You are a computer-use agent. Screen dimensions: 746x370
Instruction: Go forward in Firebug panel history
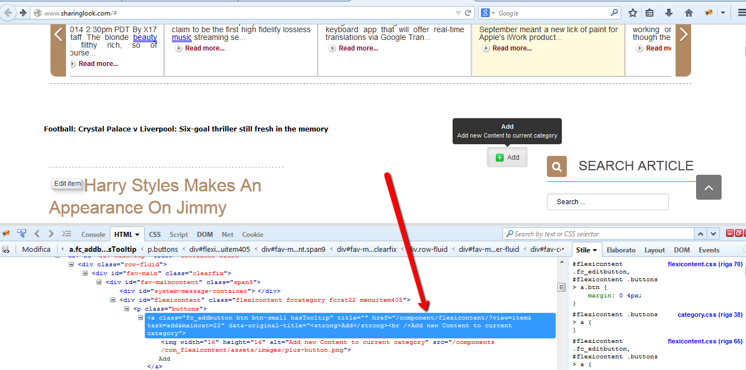click(x=51, y=234)
